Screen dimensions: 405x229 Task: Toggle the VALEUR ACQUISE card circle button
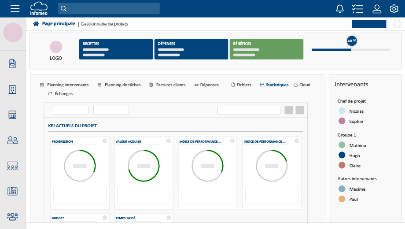click(x=169, y=141)
